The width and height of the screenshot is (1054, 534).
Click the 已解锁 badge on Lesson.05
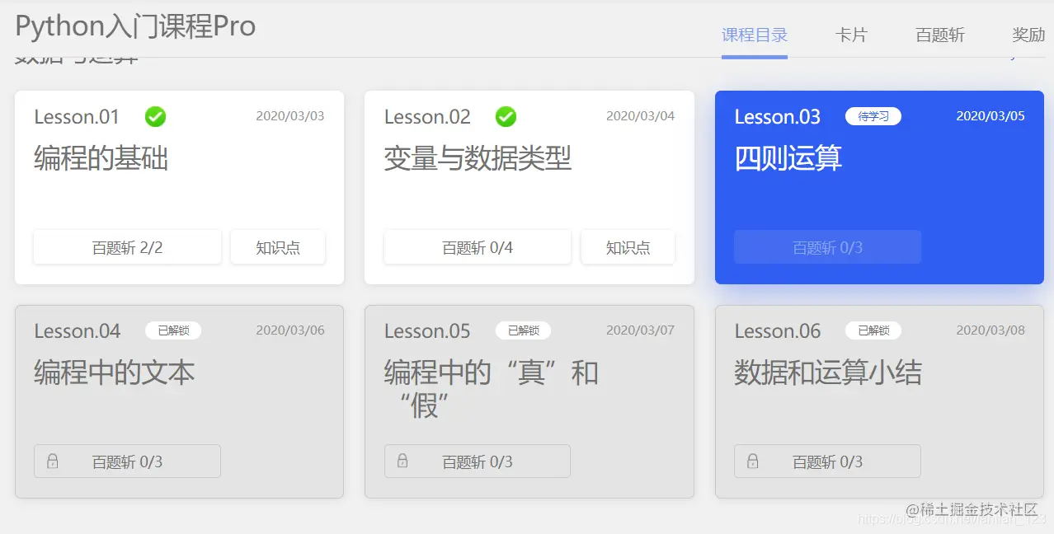click(523, 330)
